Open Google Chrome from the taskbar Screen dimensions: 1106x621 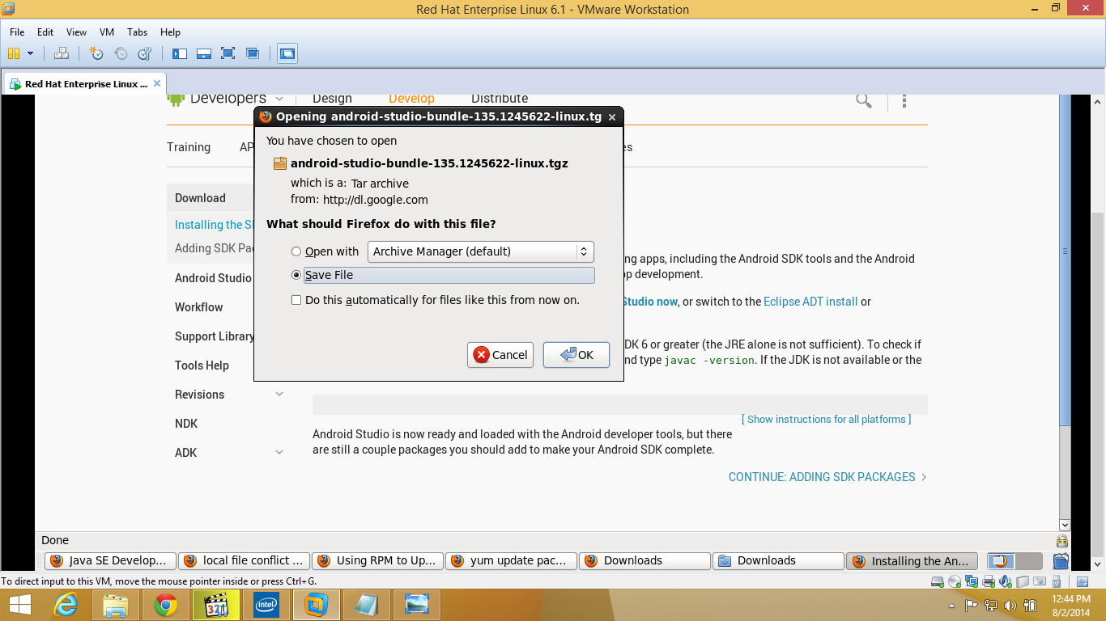[166, 605]
